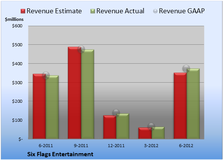Click the GAAP marker above 12-2011 bars
The image size is (223, 160).
(116, 113)
